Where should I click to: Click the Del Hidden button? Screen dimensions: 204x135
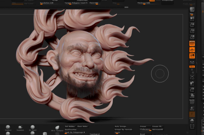(x=70, y=126)
